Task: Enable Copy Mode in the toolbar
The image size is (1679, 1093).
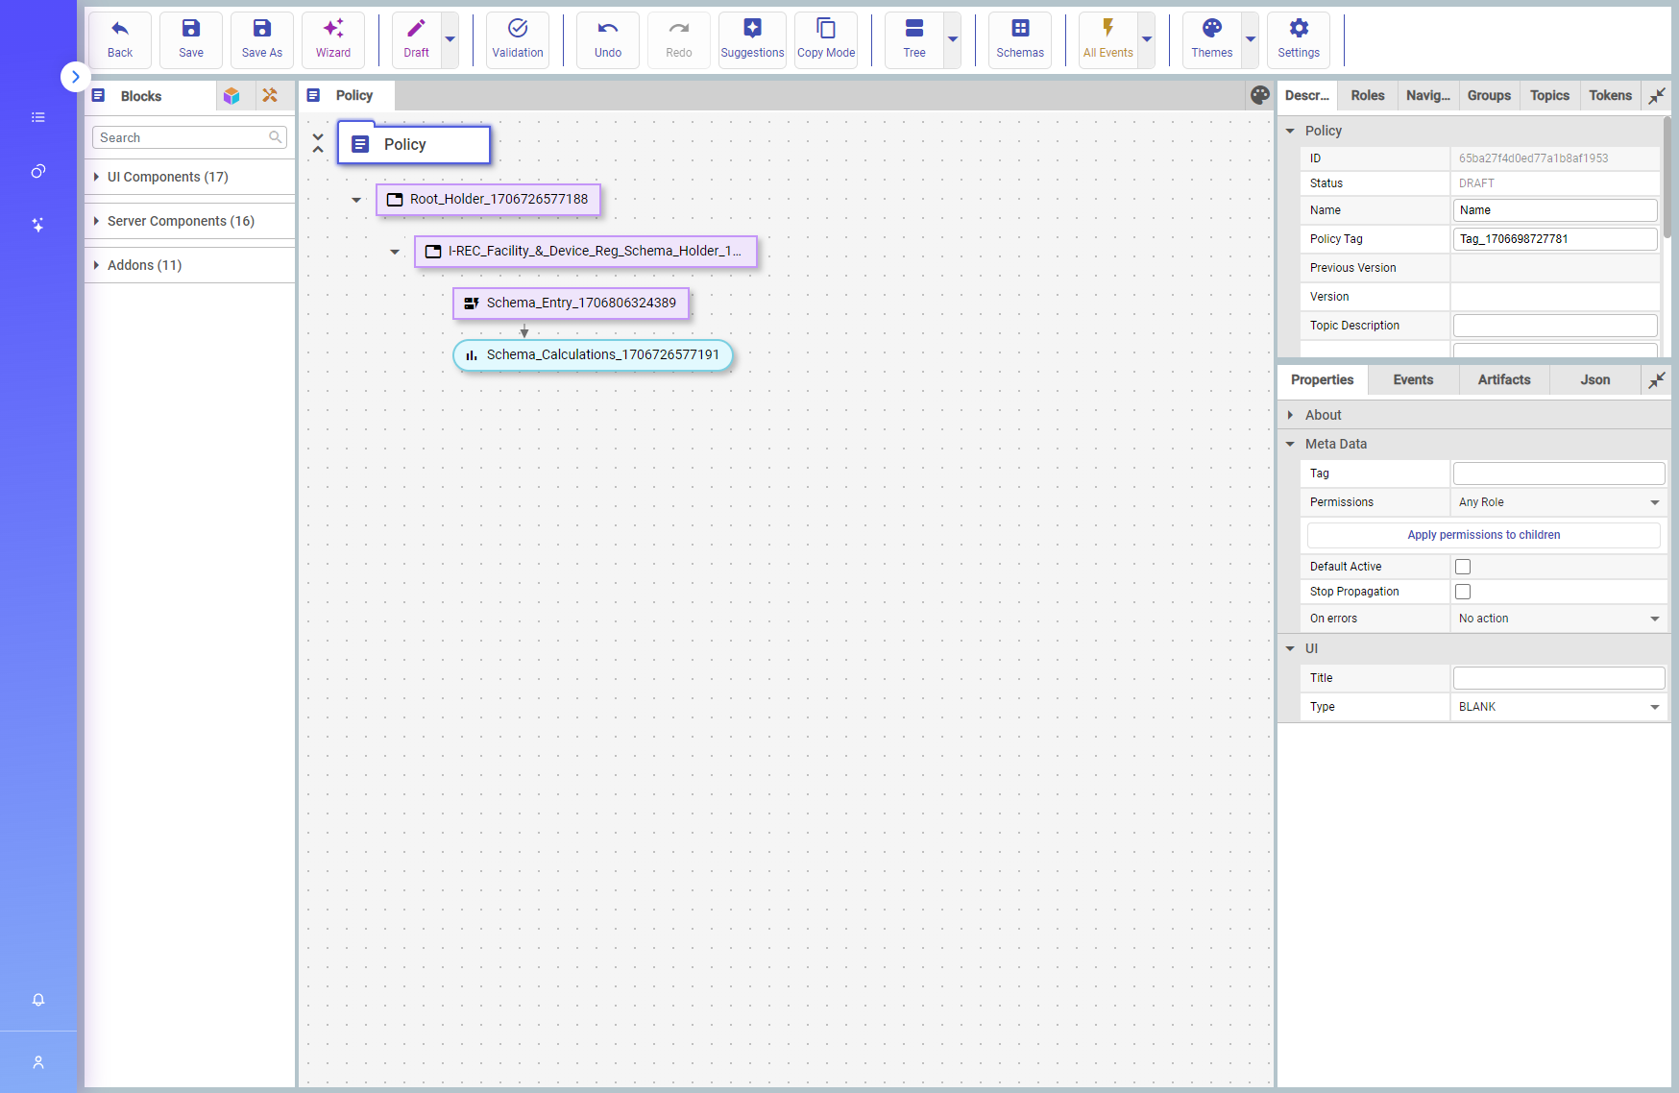Action: pyautogui.click(x=825, y=39)
